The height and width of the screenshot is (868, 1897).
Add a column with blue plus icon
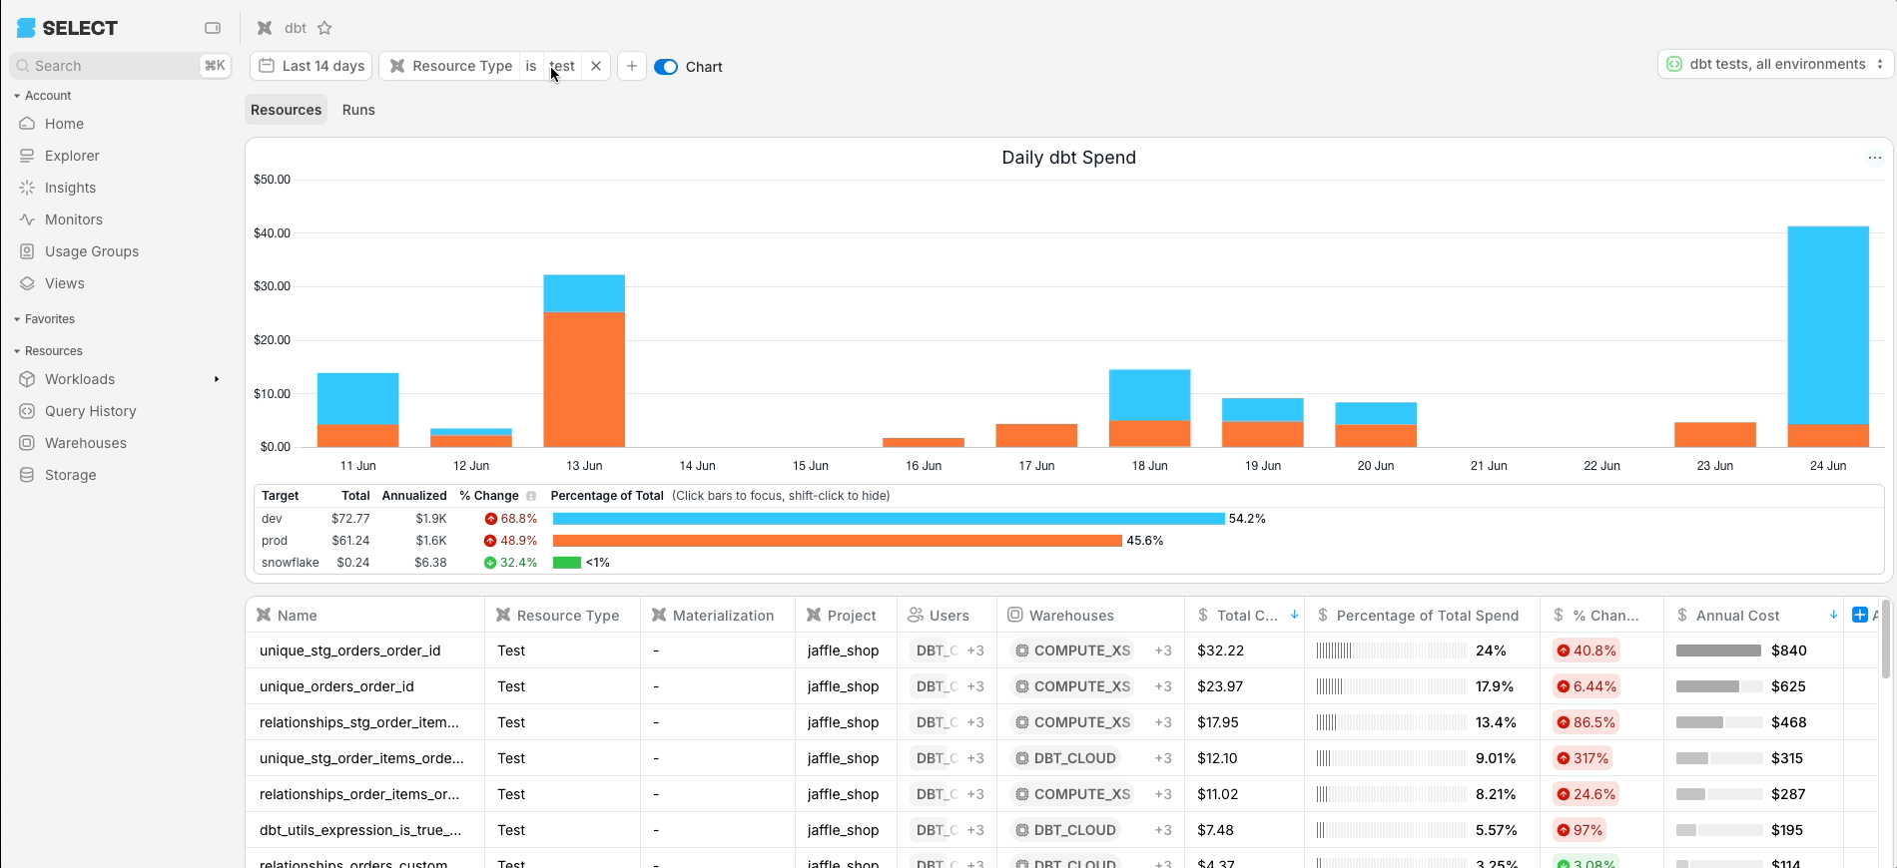coord(1859,615)
